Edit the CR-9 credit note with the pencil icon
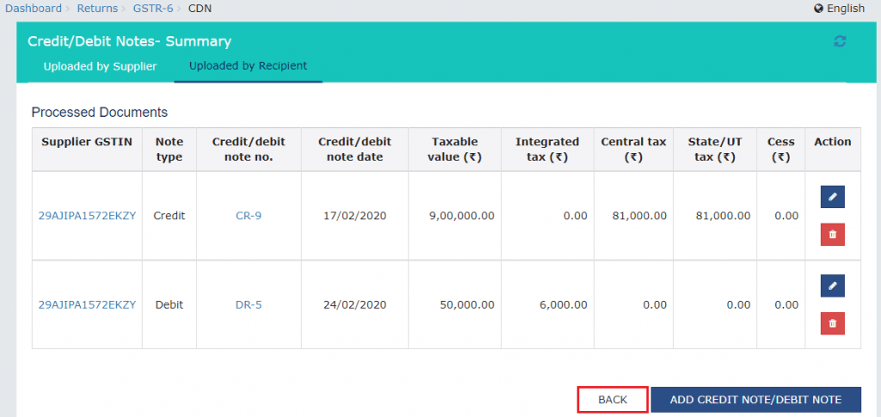This screenshot has height=417, width=881. (x=833, y=196)
